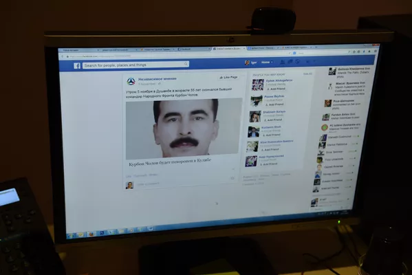Open the Friend Requests icon in the blue bar
This screenshot has height=275, width=412.
coord(282,62)
